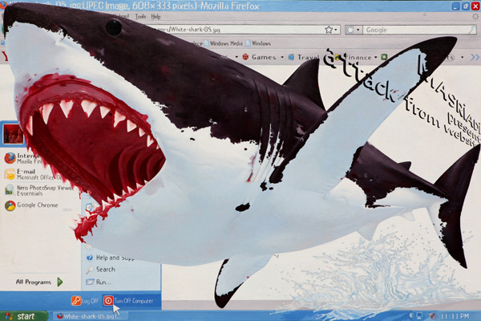The height and width of the screenshot is (321, 481).
Task: Expand All Programs in Start menu
Action: (39, 282)
